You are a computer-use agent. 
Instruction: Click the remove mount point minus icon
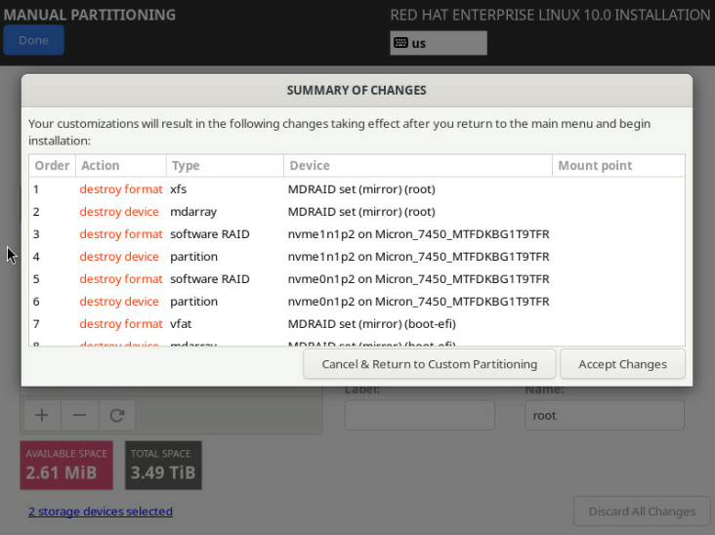(x=79, y=415)
